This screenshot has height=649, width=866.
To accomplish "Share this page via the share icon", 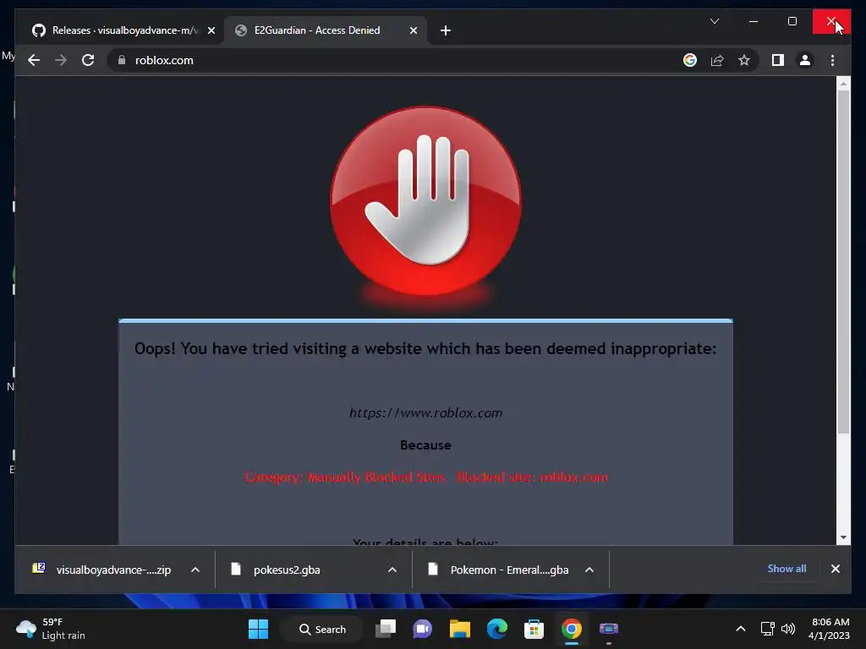I will click(x=717, y=60).
